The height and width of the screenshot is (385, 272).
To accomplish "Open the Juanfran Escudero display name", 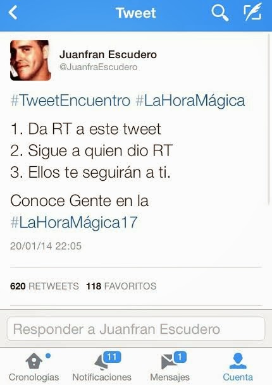I will pos(108,54).
